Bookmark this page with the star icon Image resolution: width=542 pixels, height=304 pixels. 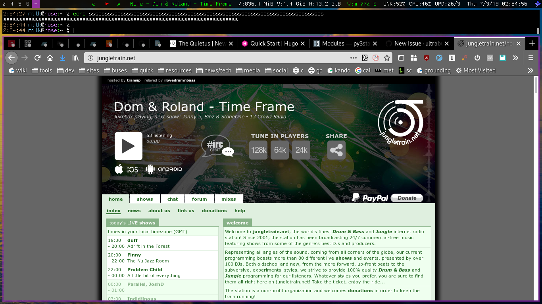pyautogui.click(x=387, y=58)
